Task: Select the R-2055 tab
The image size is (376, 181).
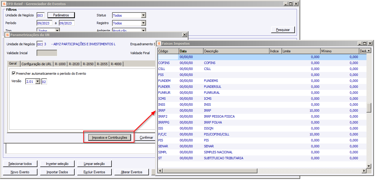Action: point(102,64)
